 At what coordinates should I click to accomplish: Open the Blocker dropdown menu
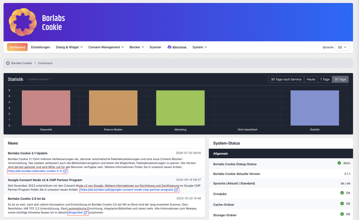coord(137,47)
